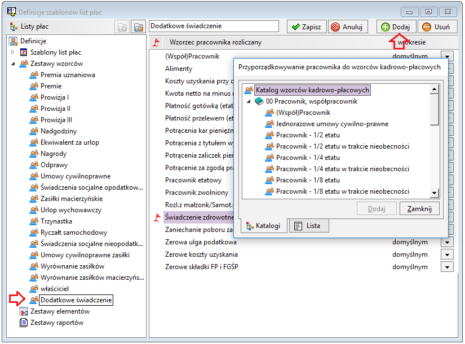Viewport: 465px width, 344px height.
Task: Click the Szablony list płac icon
Action: pyautogui.click(x=24, y=52)
